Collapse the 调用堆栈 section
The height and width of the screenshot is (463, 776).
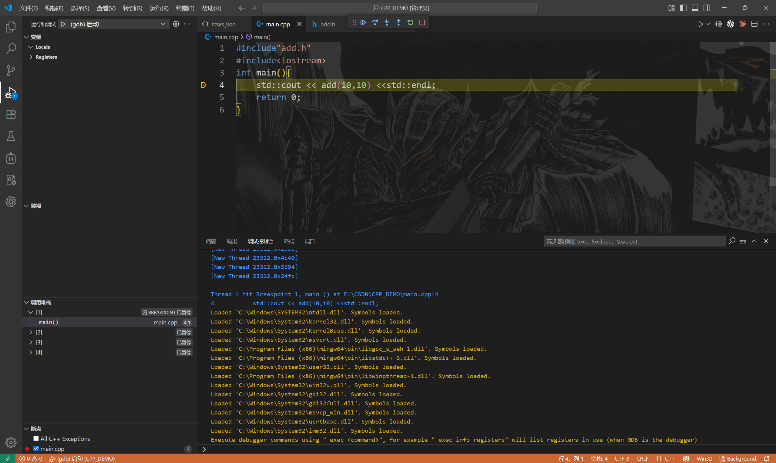click(x=26, y=302)
